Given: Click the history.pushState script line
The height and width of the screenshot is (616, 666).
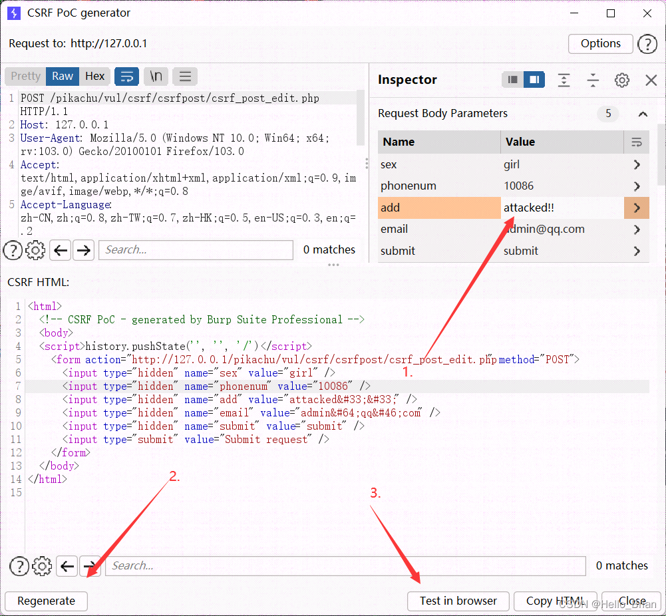Looking at the screenshot, I should 176,347.
